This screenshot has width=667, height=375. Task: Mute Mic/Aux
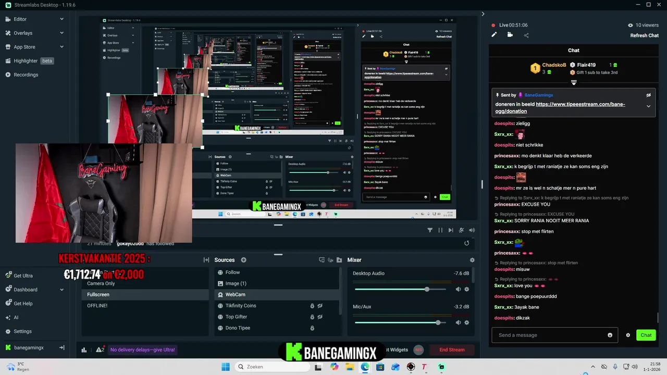pyautogui.click(x=458, y=322)
